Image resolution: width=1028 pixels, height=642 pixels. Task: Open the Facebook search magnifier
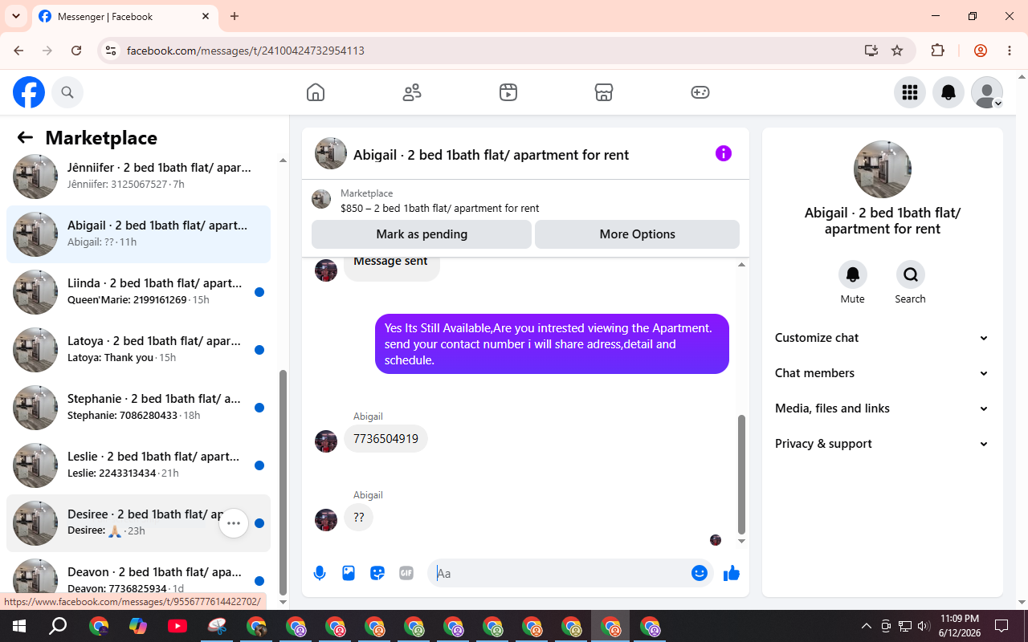[x=67, y=92]
